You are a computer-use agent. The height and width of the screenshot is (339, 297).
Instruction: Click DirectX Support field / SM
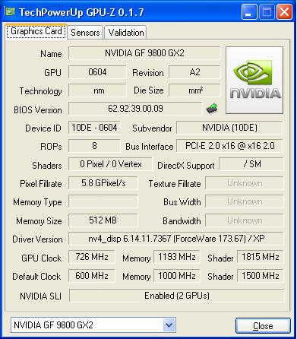[x=251, y=164]
